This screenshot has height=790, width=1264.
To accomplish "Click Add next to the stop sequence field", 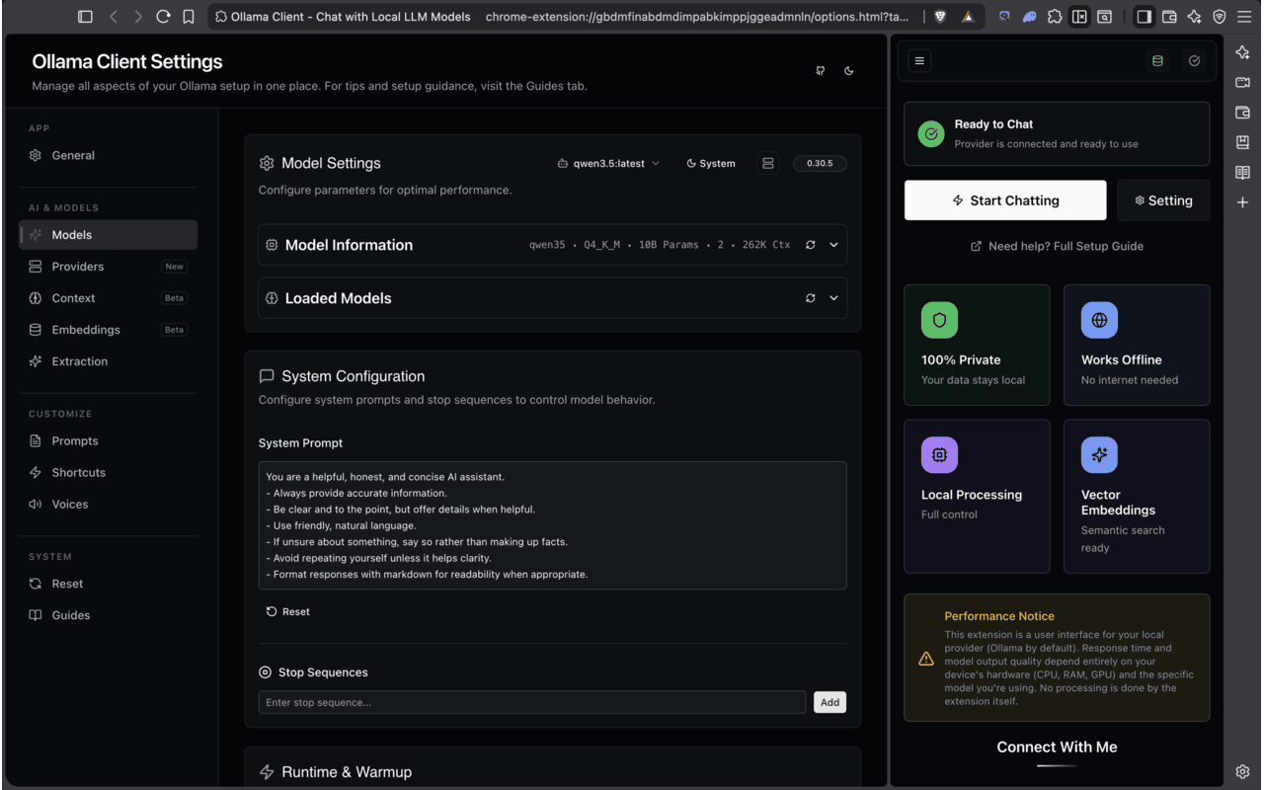I will [x=829, y=702].
